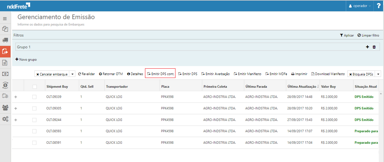Toggle the select-all header checkbox
The width and height of the screenshot is (384, 162).
pos(34,87)
